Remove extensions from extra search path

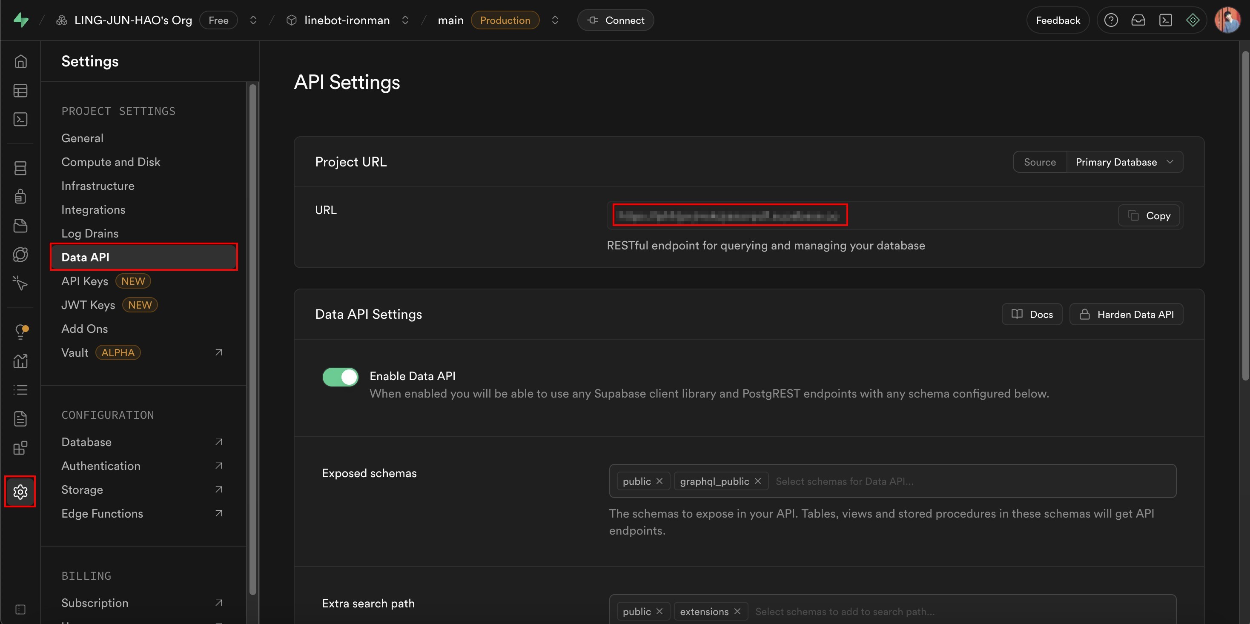737,611
